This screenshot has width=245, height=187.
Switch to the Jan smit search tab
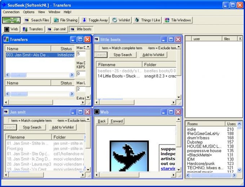tap(57, 29)
